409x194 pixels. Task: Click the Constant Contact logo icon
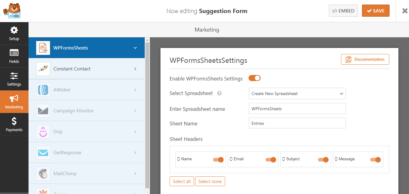pyautogui.click(x=43, y=69)
